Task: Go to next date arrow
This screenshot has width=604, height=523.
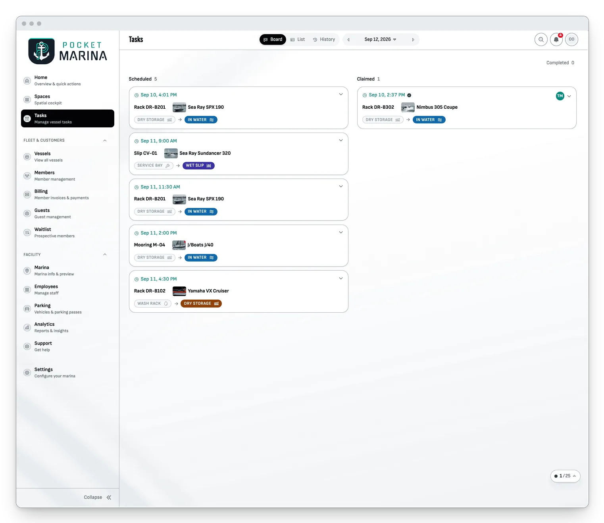Action: click(x=413, y=40)
